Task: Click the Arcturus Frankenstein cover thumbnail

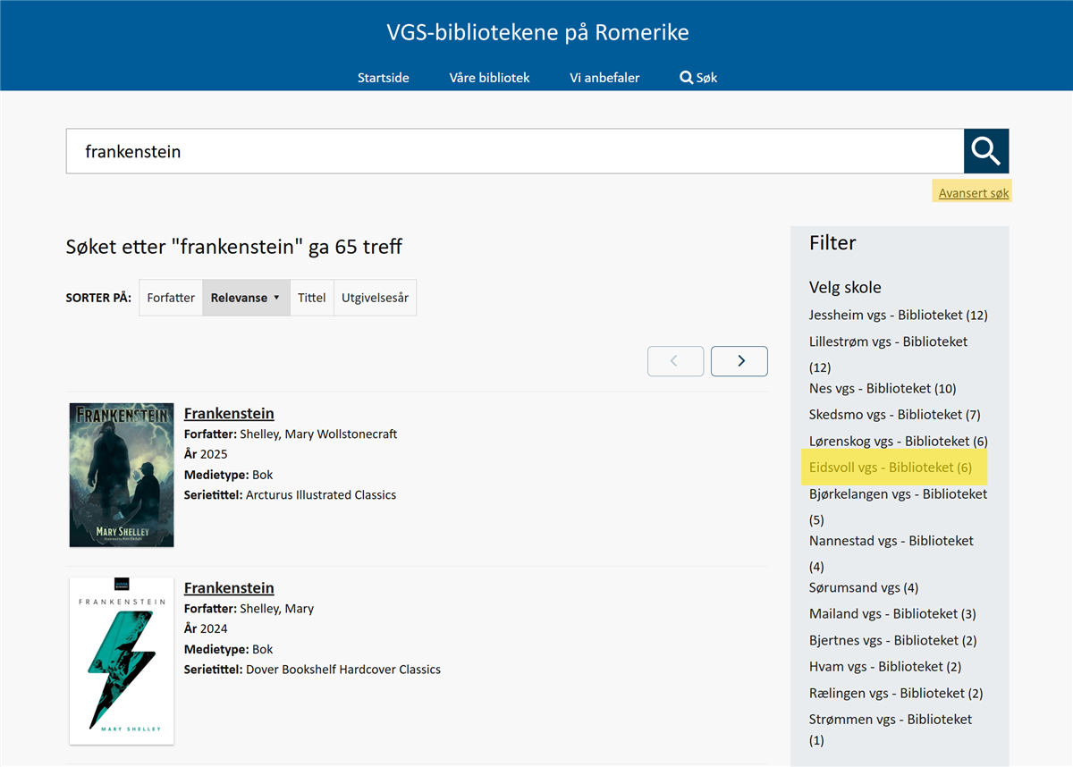Action: [122, 475]
